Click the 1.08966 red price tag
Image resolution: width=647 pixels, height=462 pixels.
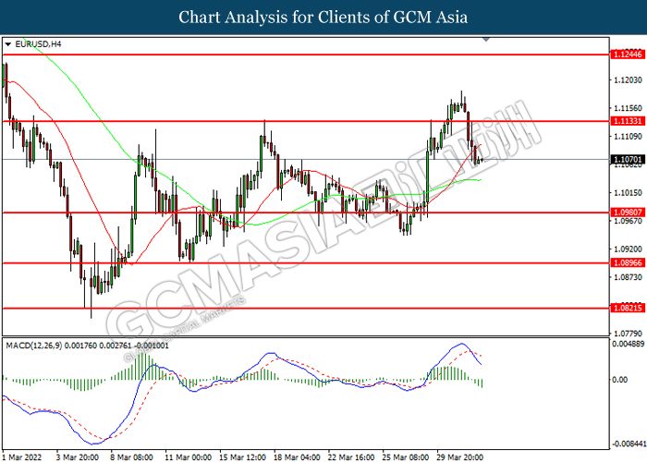coord(628,262)
